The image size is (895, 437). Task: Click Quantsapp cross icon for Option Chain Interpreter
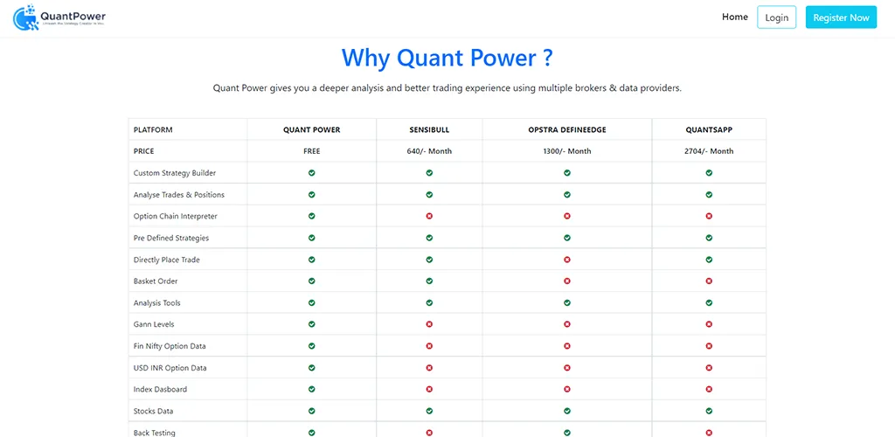709,216
